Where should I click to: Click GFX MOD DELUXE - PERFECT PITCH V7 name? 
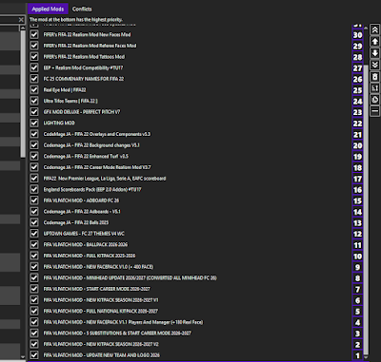(82, 112)
